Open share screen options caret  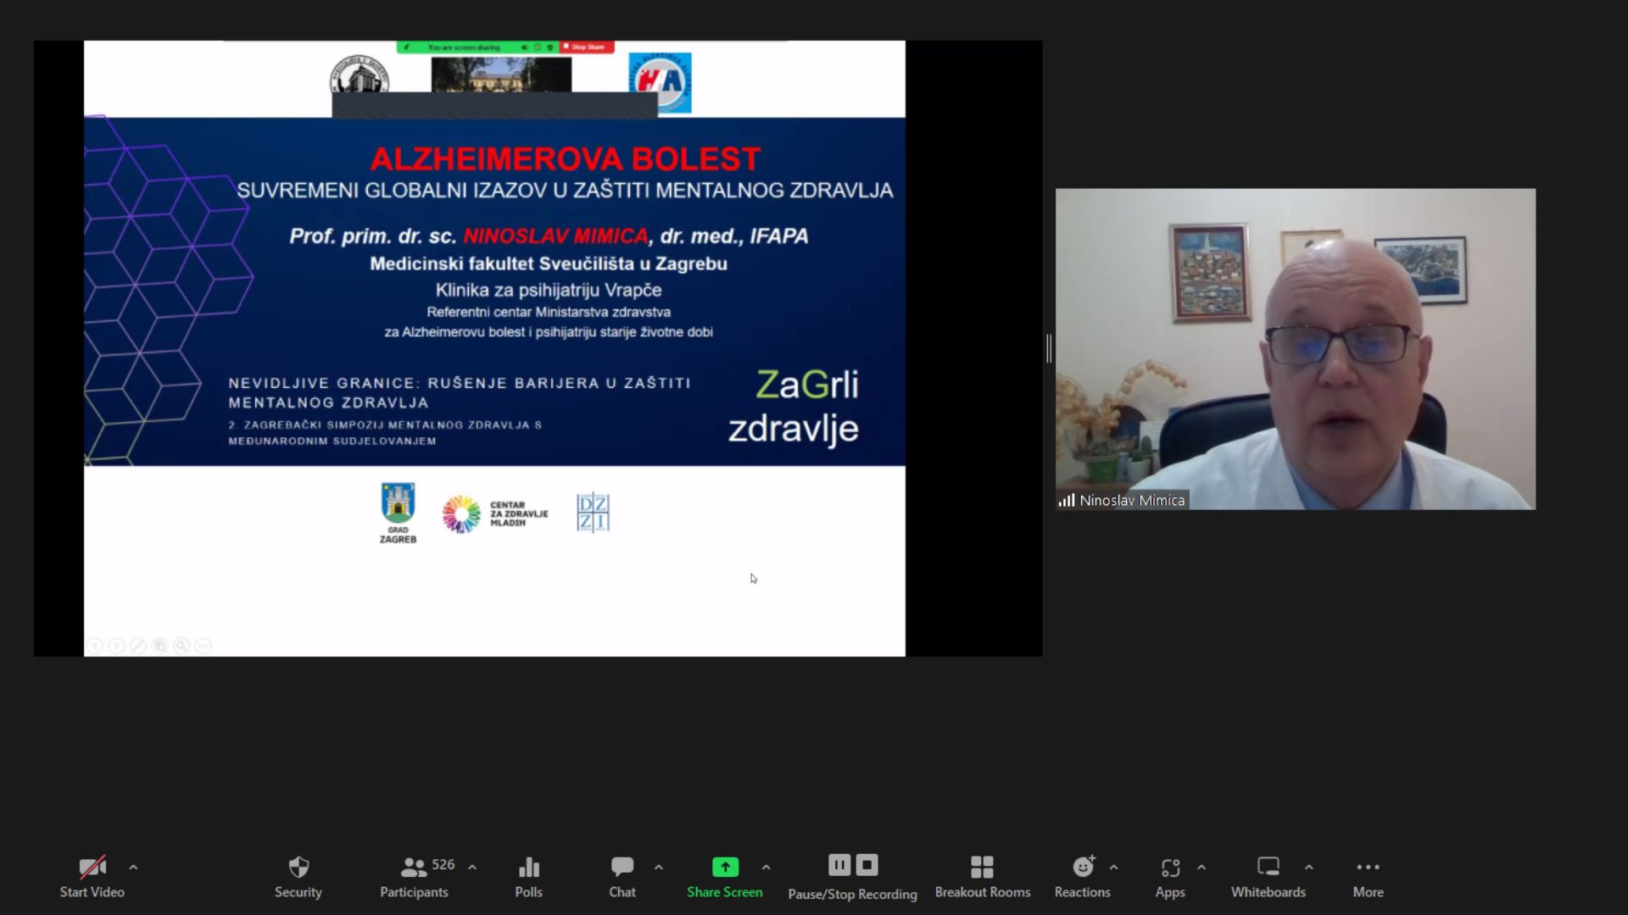tap(766, 868)
